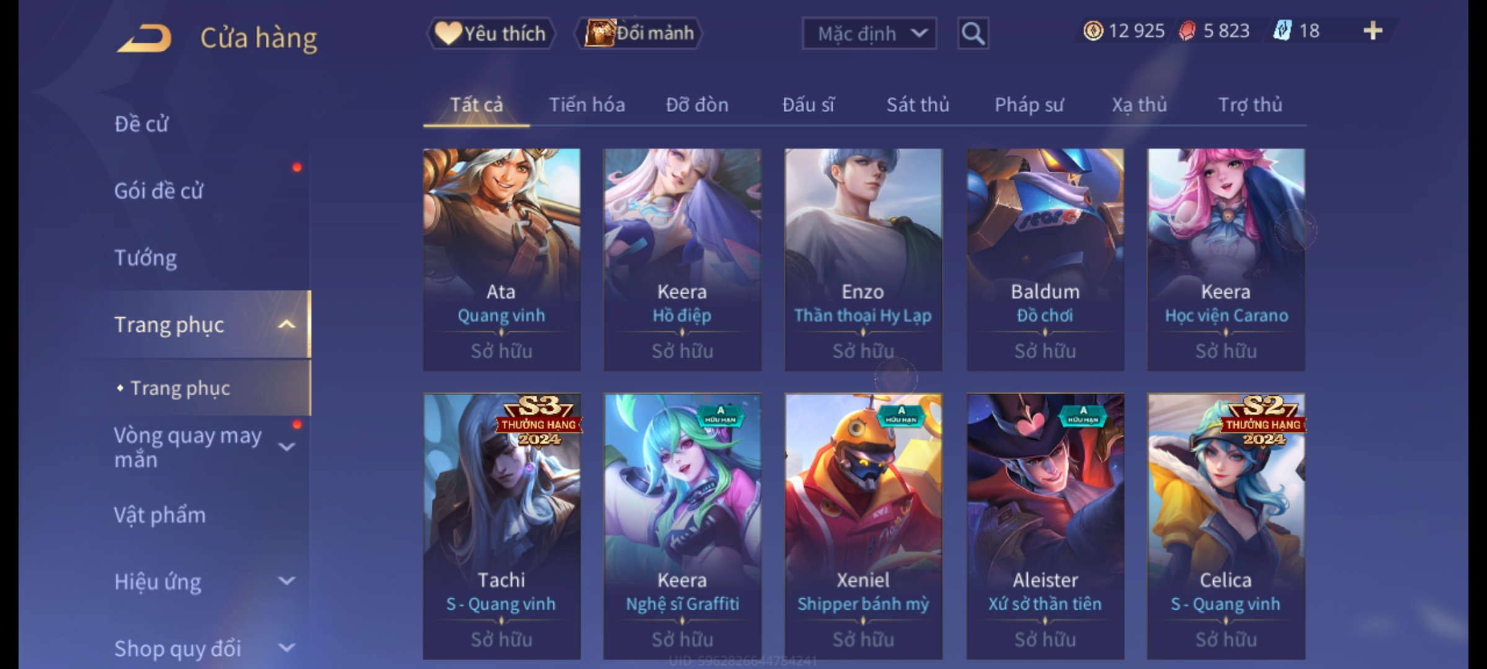This screenshot has width=1487, height=669.
Task: Open Gói đề cử in sidebar
Action: click(158, 191)
